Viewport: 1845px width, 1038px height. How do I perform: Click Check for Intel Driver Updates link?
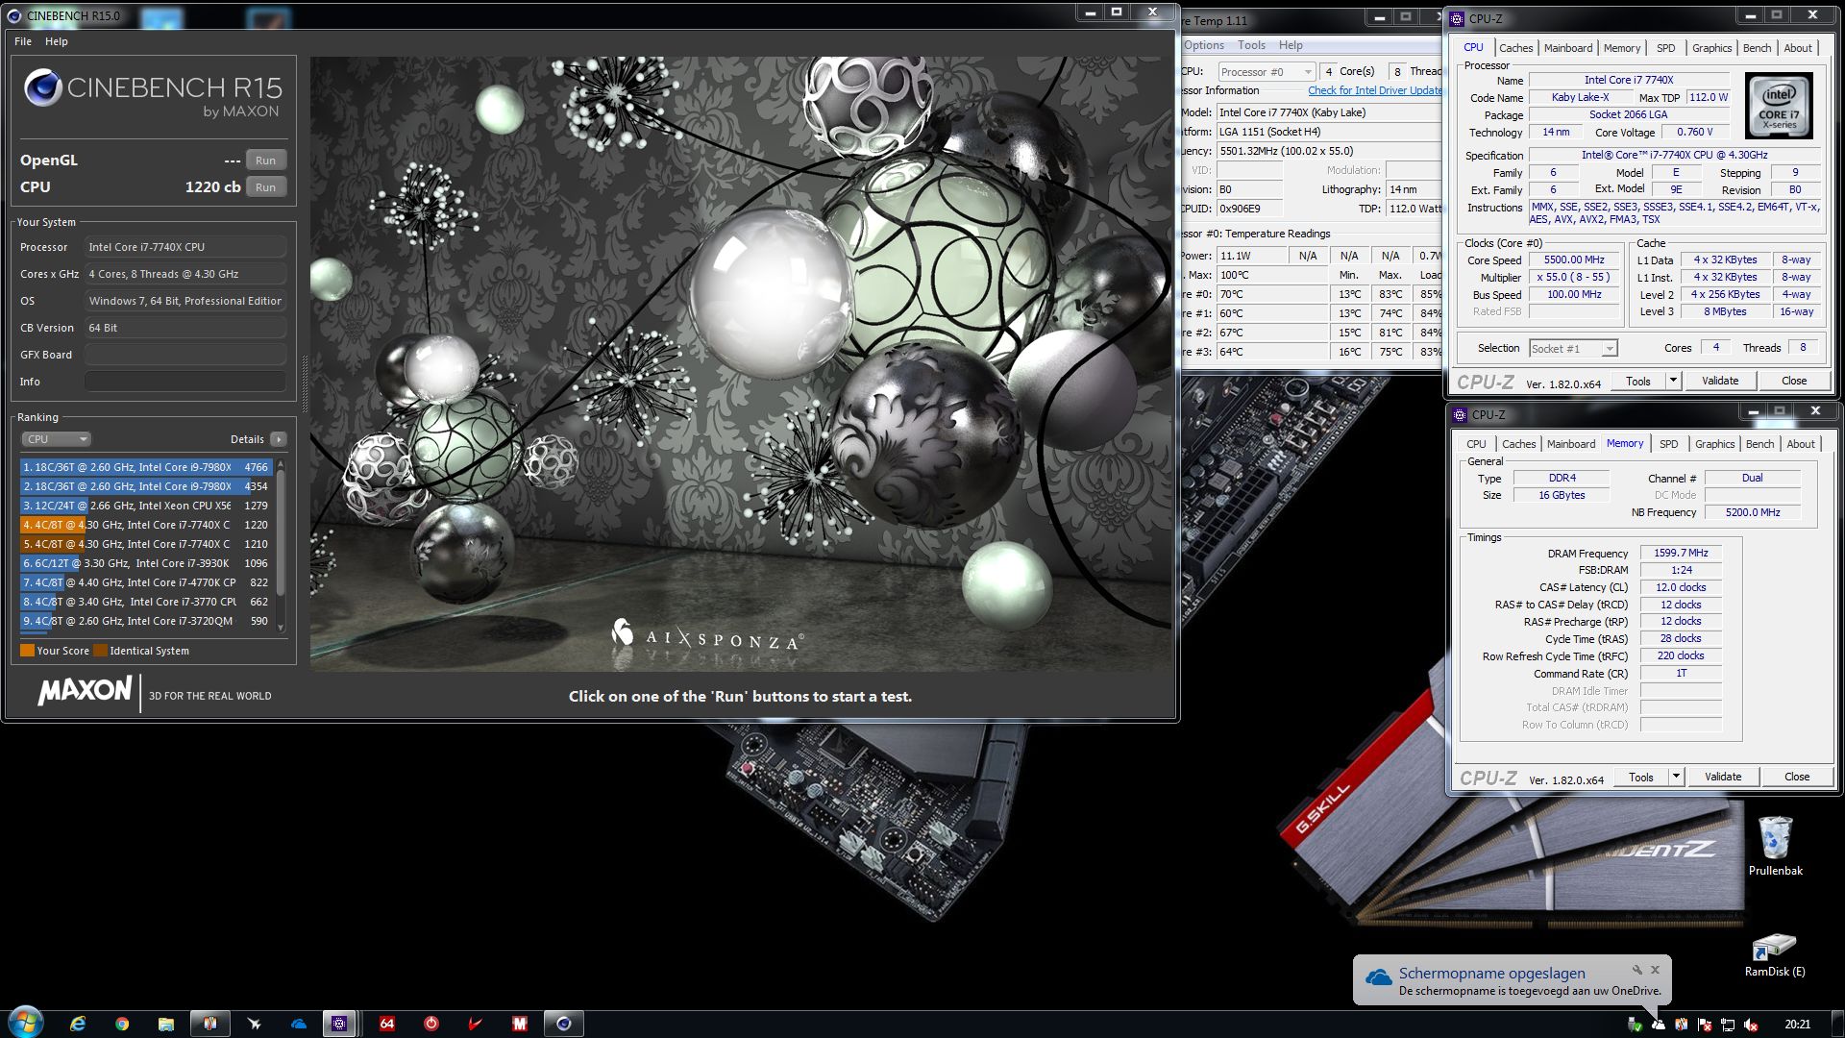click(x=1375, y=90)
